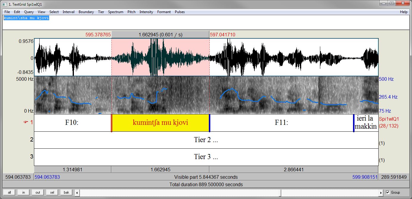Screen dimensions: 412x199
Task: Click the scrollbar left arrow
Action: [x=77, y=193]
